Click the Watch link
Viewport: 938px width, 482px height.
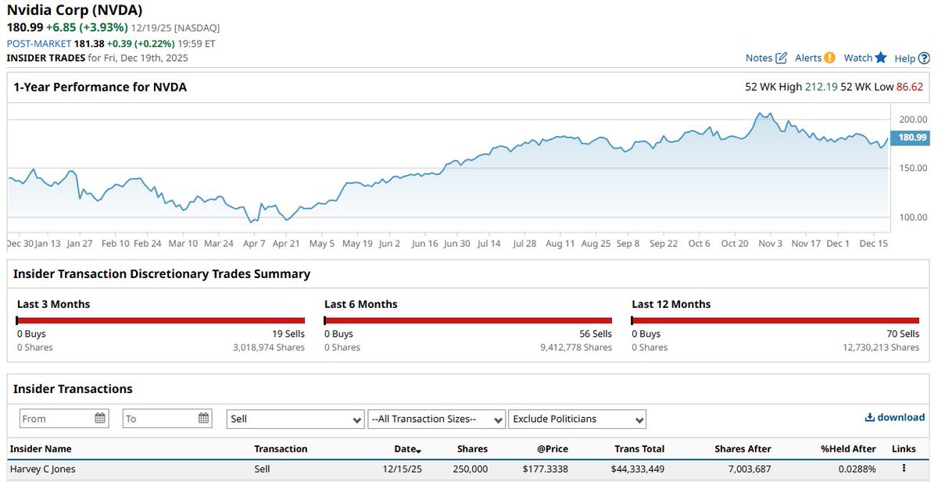point(857,58)
